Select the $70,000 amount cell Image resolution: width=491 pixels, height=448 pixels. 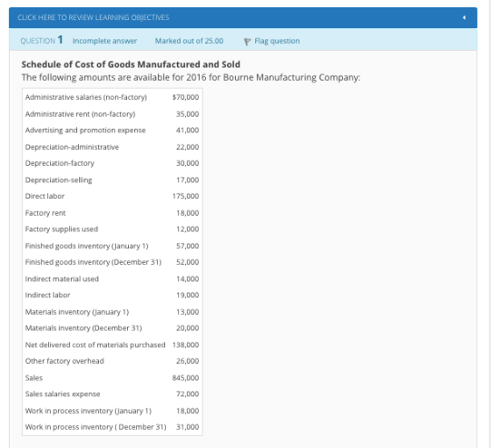[x=186, y=97]
